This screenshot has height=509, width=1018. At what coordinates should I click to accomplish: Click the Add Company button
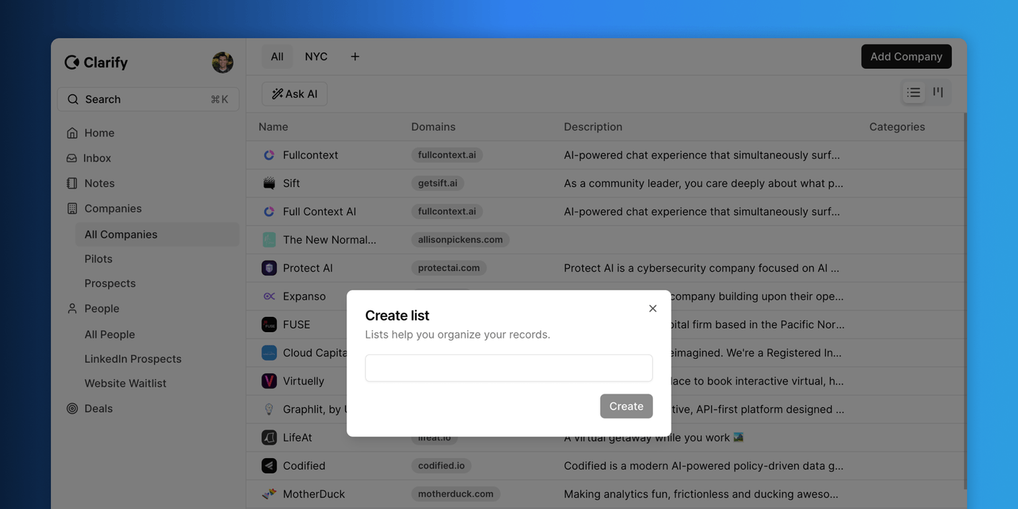pos(906,56)
